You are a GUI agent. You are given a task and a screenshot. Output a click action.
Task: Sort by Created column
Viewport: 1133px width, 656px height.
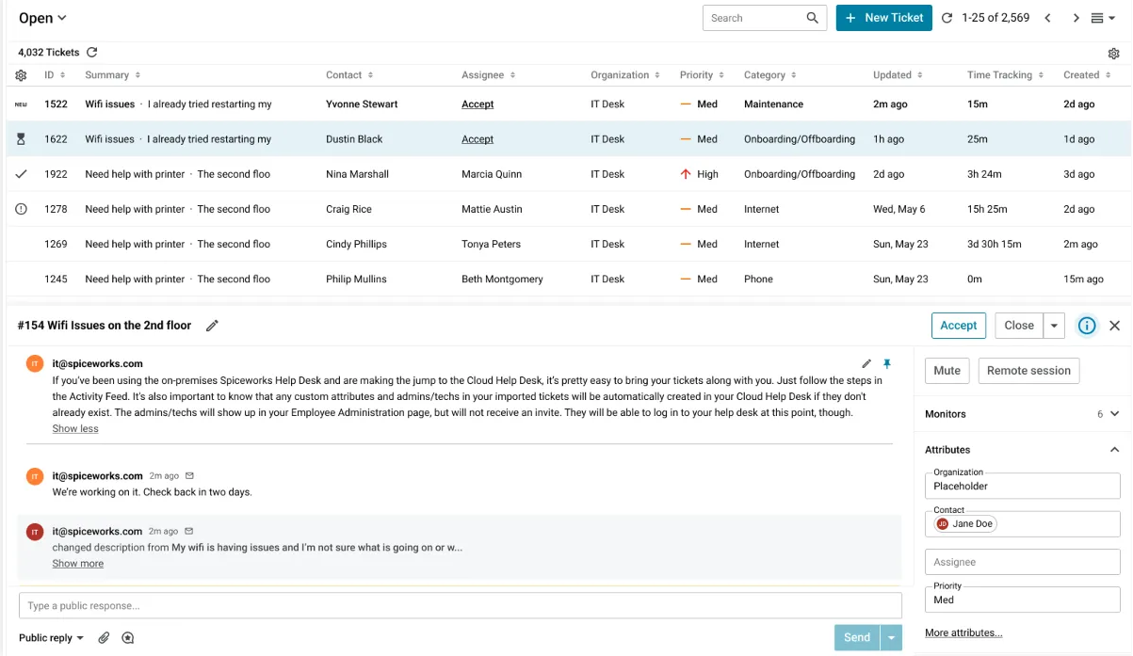(1087, 75)
